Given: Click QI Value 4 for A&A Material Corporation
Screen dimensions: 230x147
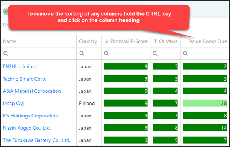Looking at the screenshot, I should point(165,91).
